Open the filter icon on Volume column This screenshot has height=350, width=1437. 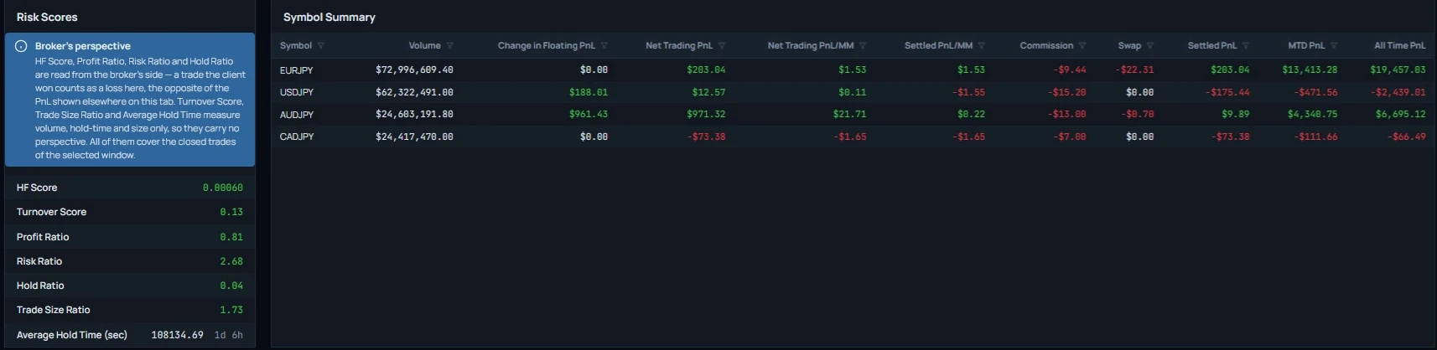[x=450, y=46]
